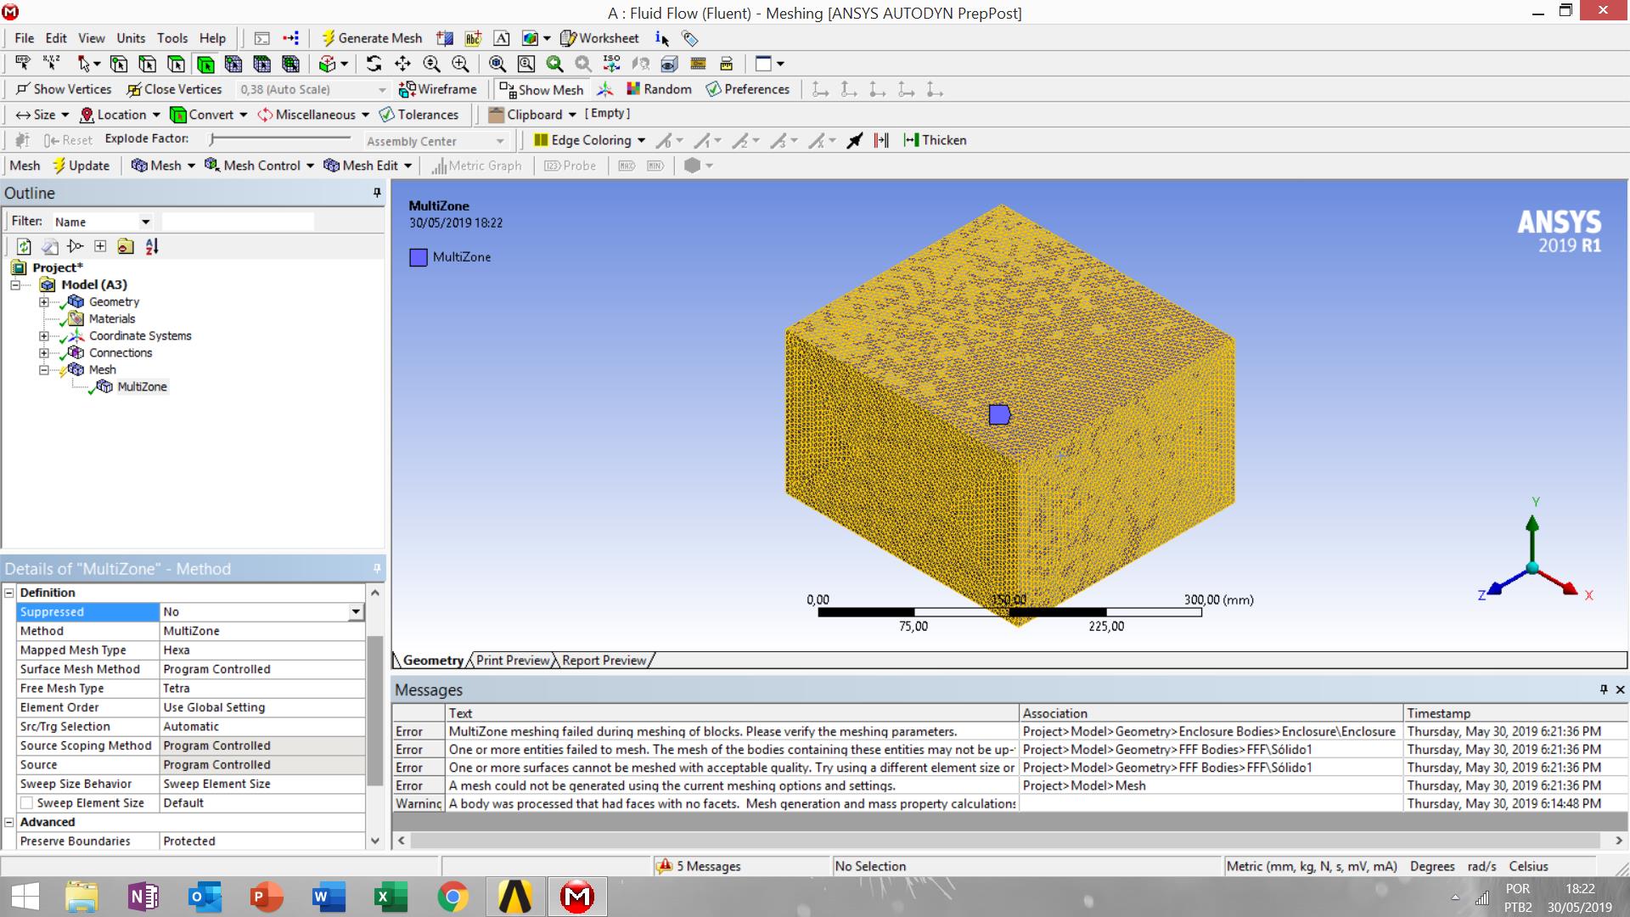This screenshot has width=1630, height=917.
Task: Check the Sweep Element Size checkbox
Action: [26, 803]
